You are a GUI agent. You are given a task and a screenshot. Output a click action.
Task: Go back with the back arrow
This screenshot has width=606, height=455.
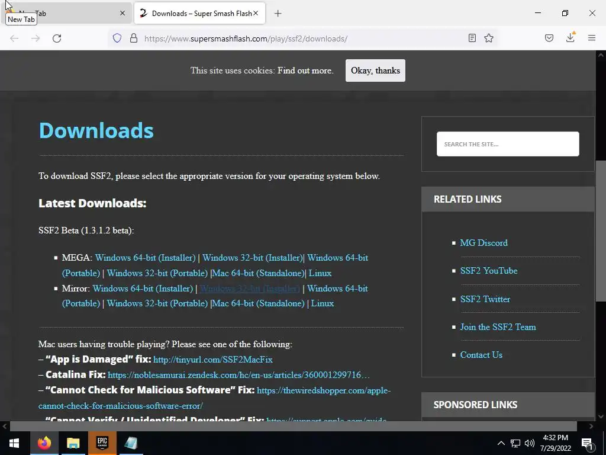pos(14,39)
